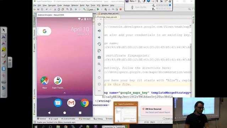Click the emulator sidebar home circle
227x128 pixels.
[x=99, y=78]
